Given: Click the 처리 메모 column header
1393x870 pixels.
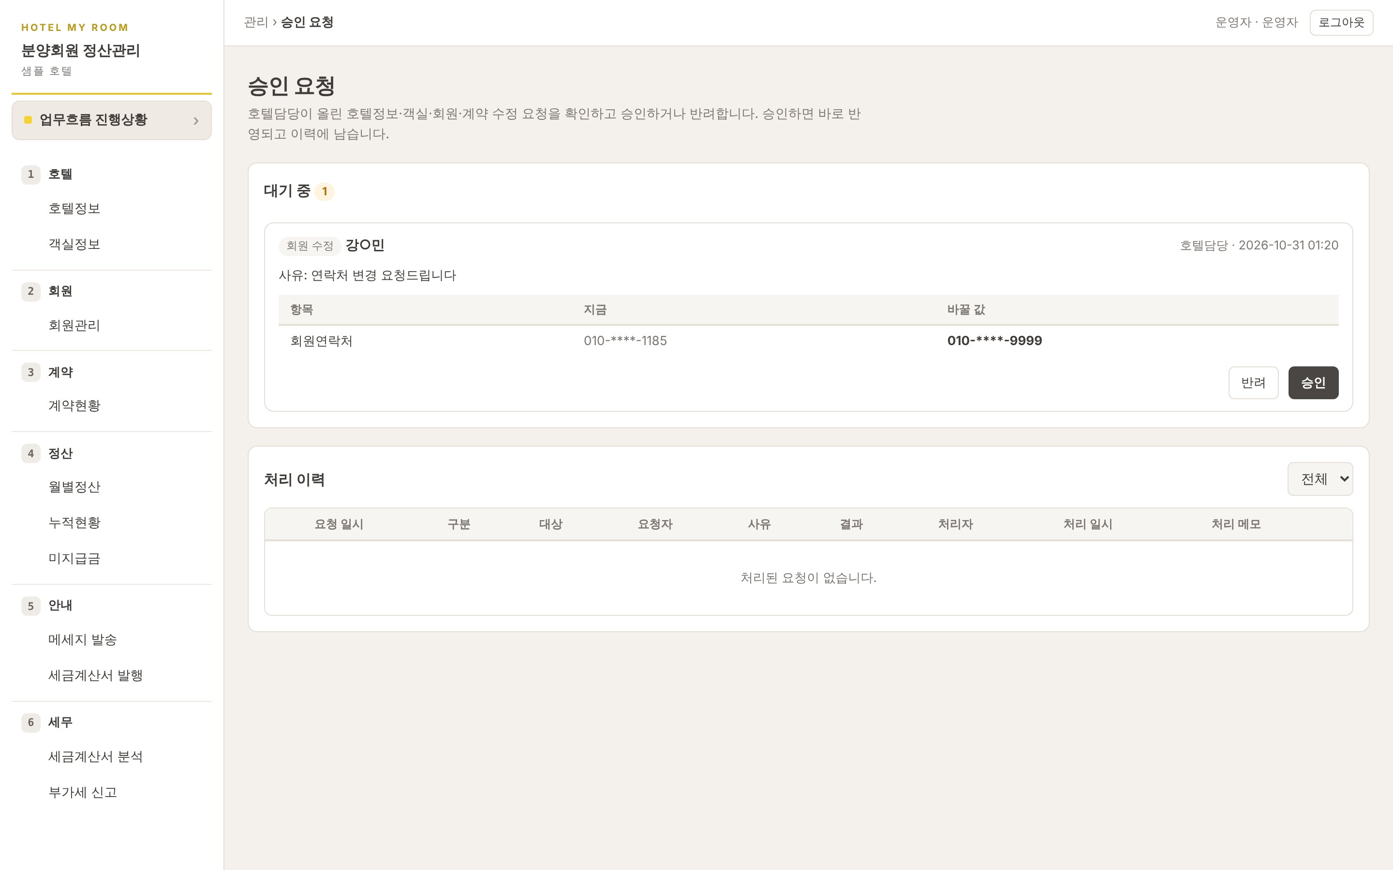Looking at the screenshot, I should [x=1236, y=524].
